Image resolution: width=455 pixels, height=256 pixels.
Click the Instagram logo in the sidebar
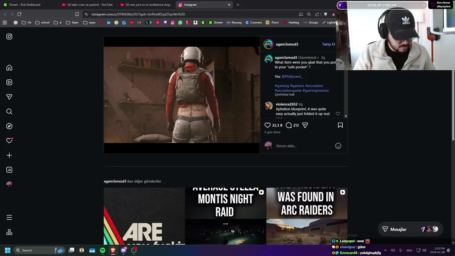tap(9, 37)
